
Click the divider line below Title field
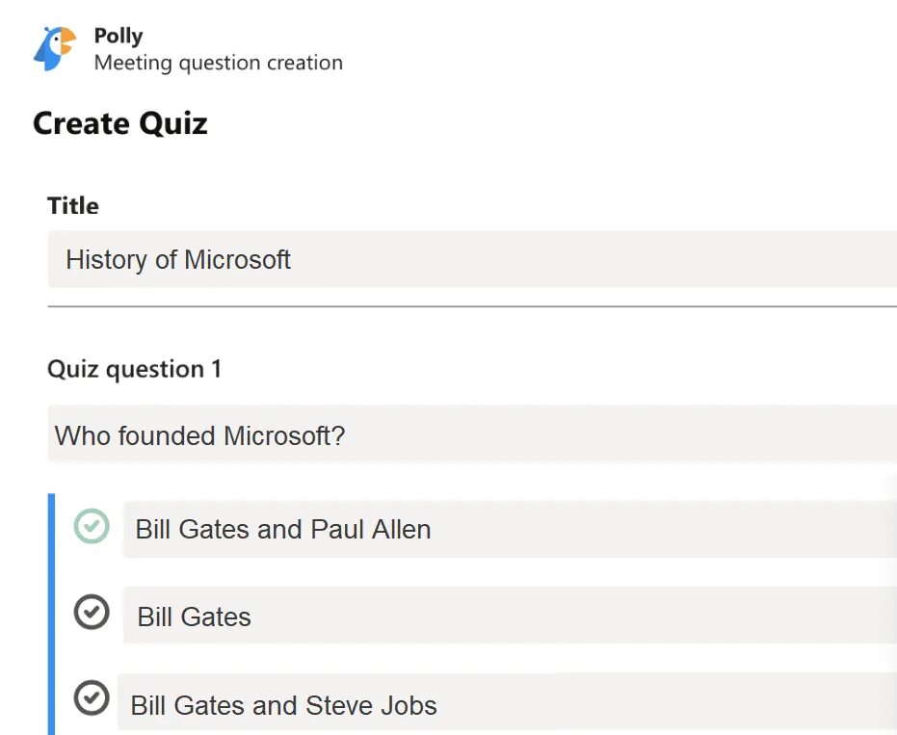(472, 306)
